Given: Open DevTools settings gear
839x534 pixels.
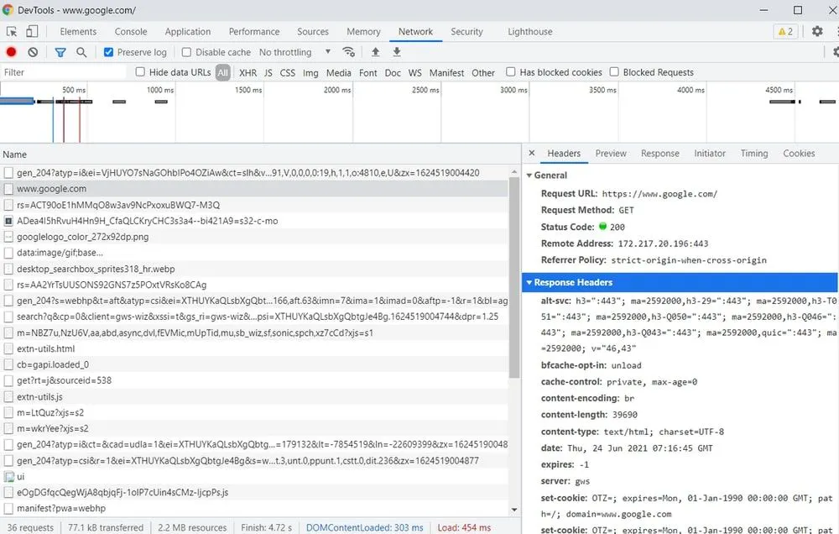Looking at the screenshot, I should (816, 31).
